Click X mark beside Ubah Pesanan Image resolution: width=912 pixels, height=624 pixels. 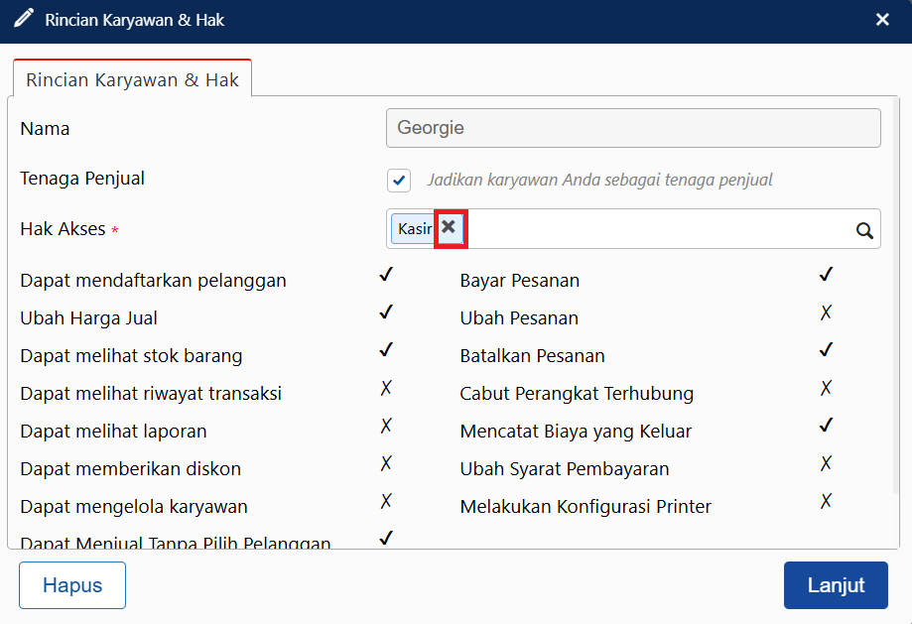[826, 312]
